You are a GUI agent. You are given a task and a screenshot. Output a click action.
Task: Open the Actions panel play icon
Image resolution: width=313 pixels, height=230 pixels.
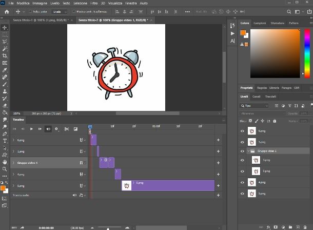pos(232,33)
